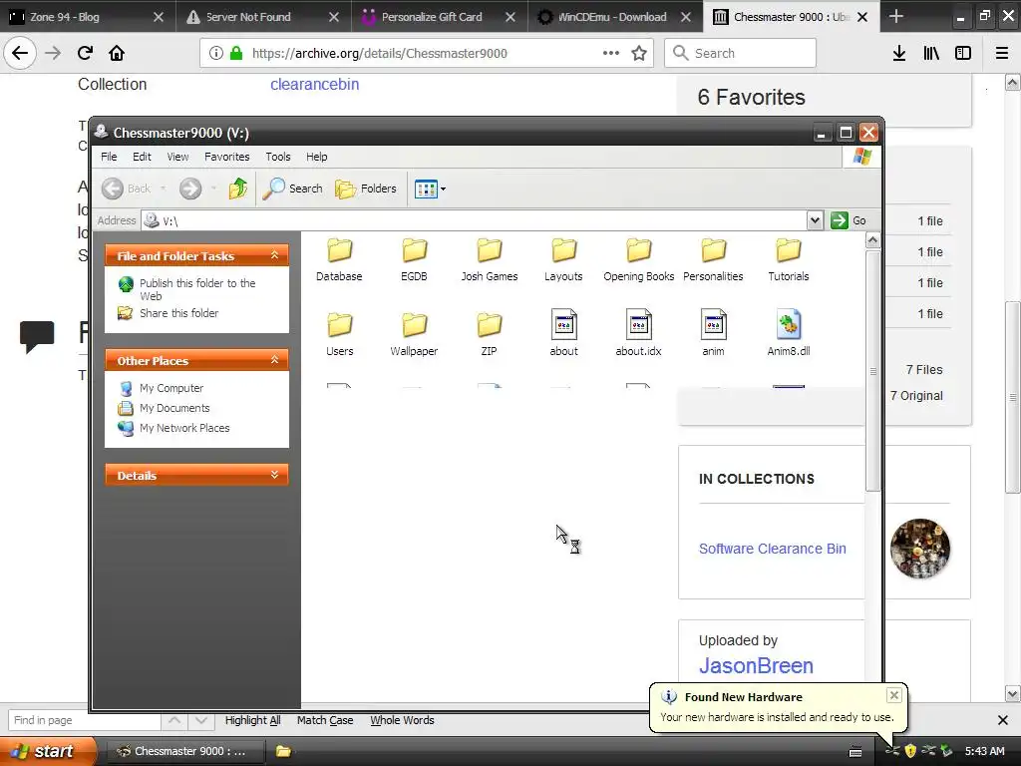Screen dimensions: 1021x766
Task: Open the Edit menu in Explorer
Action: (x=142, y=157)
